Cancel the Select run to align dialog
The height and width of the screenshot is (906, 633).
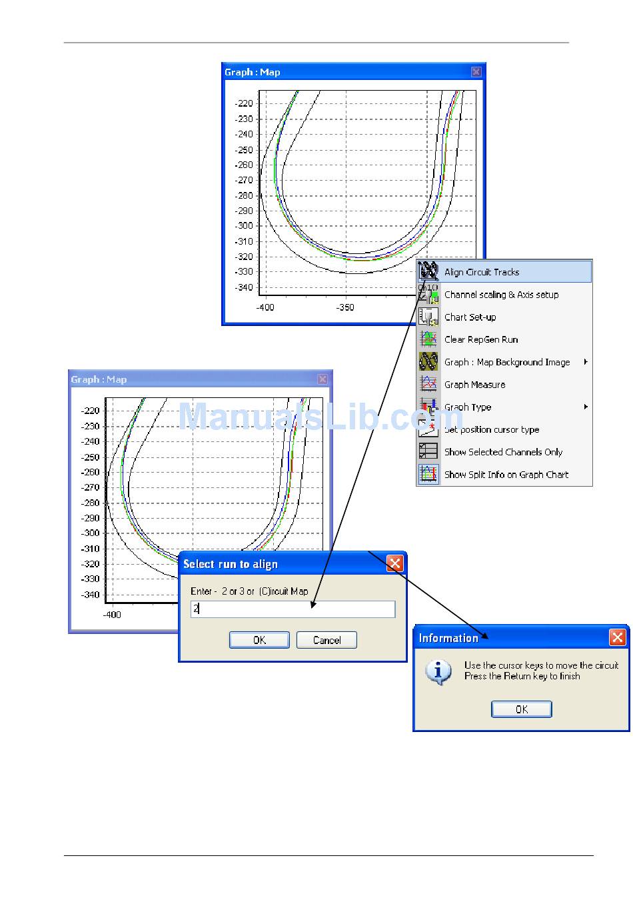pos(326,640)
